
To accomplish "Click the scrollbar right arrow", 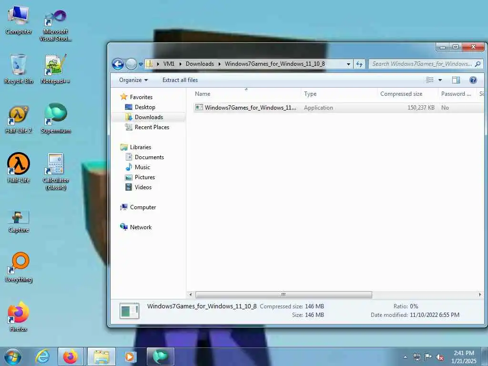I will (x=479, y=295).
